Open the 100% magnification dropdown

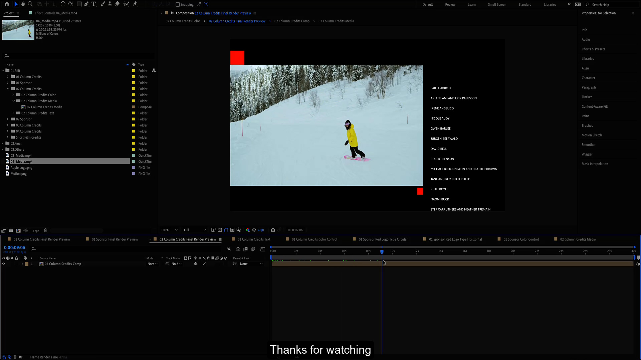(x=169, y=230)
